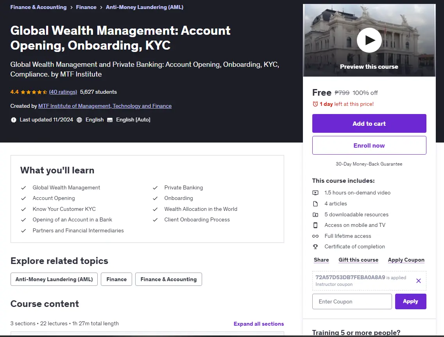
Task: Click the downloadable resources icon
Action: (x=315, y=214)
